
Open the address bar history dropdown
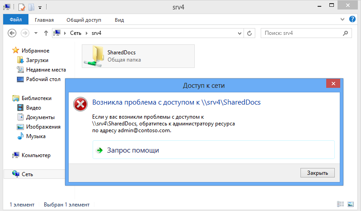coord(239,34)
